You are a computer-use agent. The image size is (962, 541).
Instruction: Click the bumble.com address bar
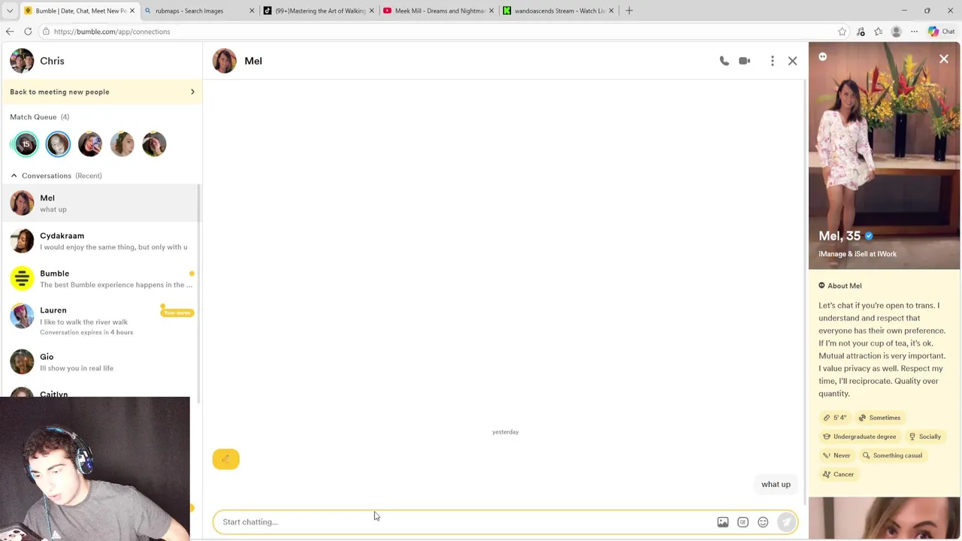pyautogui.click(x=436, y=32)
